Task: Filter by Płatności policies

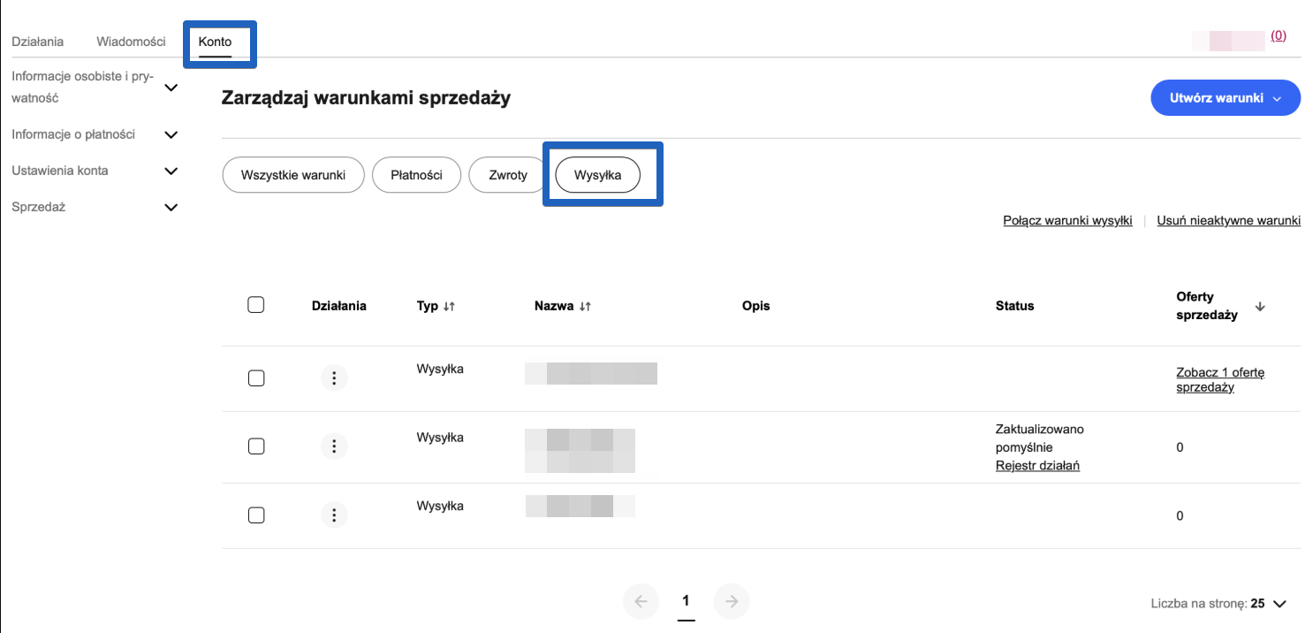Action: pos(416,175)
